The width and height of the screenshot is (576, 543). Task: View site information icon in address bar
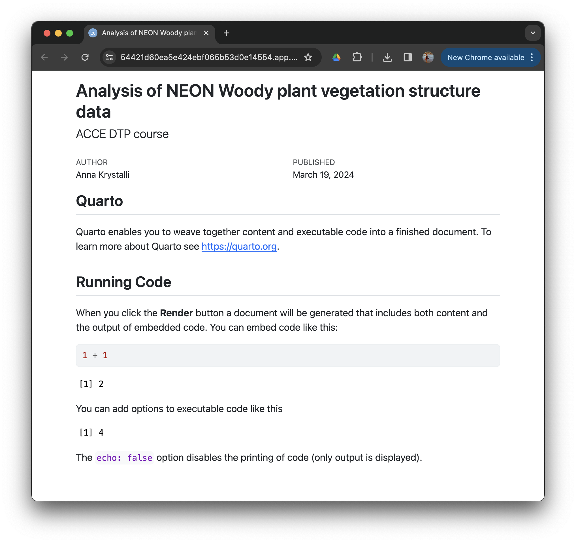pyautogui.click(x=109, y=58)
